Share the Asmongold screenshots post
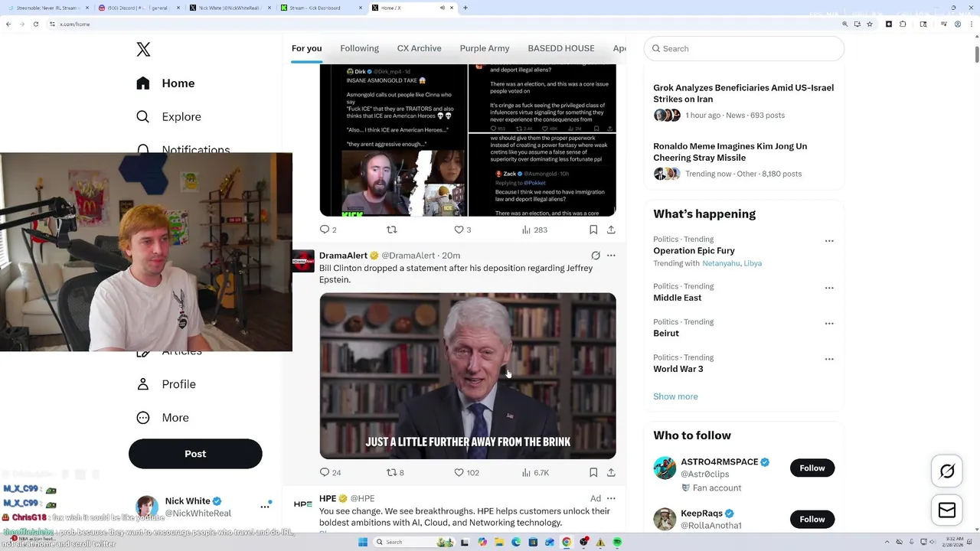 pos(611,230)
